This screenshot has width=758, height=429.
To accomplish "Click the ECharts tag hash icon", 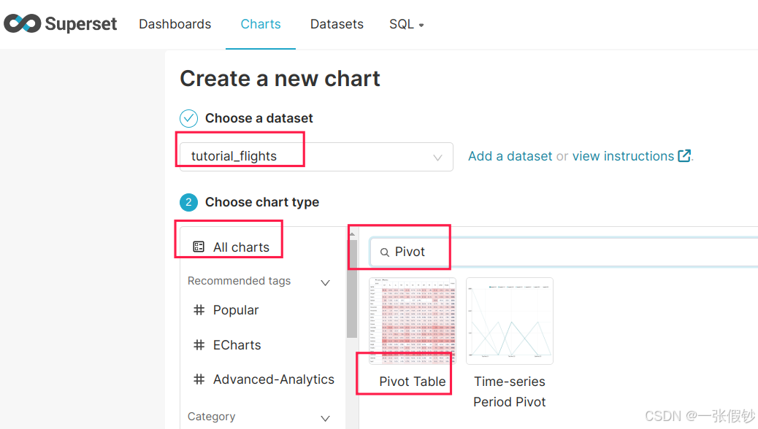I will [x=199, y=345].
